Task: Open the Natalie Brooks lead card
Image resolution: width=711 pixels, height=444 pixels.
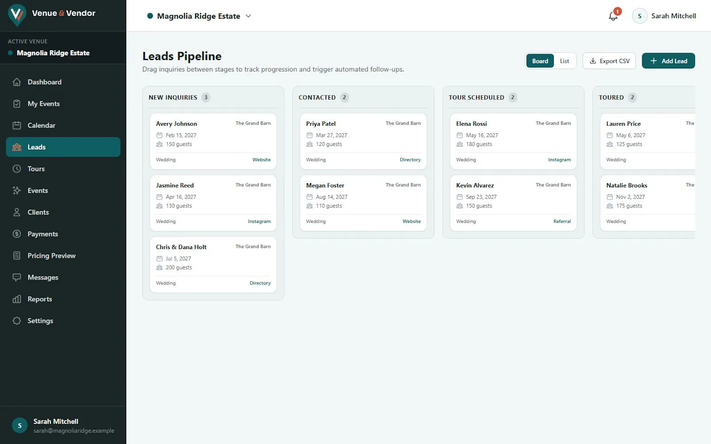Action: (647, 203)
